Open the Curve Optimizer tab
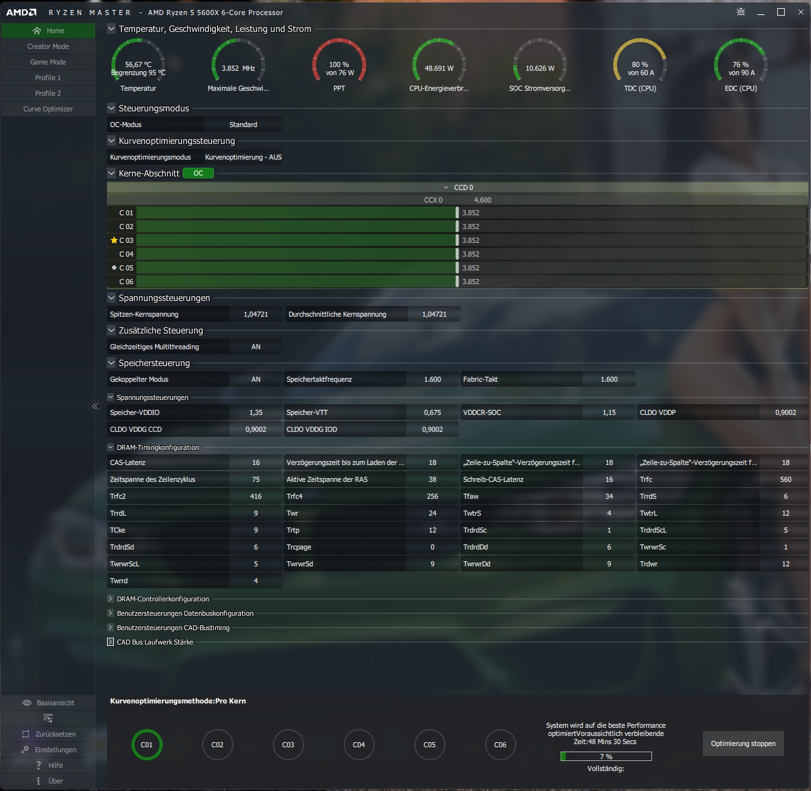Viewport: 811px width, 791px height. click(x=48, y=109)
